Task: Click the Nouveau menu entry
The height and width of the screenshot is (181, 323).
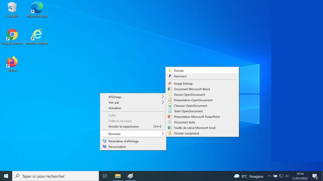Action: pos(133,134)
